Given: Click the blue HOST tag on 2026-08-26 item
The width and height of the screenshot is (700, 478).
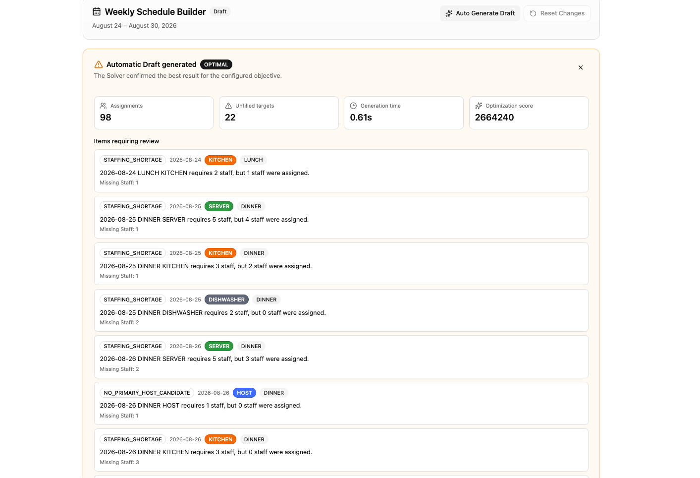Looking at the screenshot, I should 244,393.
